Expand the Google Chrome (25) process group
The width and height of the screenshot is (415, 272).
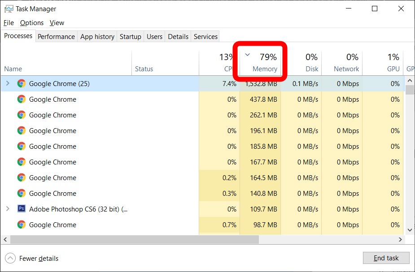pyautogui.click(x=8, y=83)
